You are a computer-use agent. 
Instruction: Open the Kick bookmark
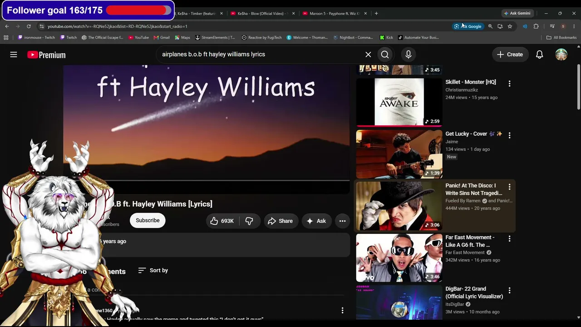tap(386, 38)
